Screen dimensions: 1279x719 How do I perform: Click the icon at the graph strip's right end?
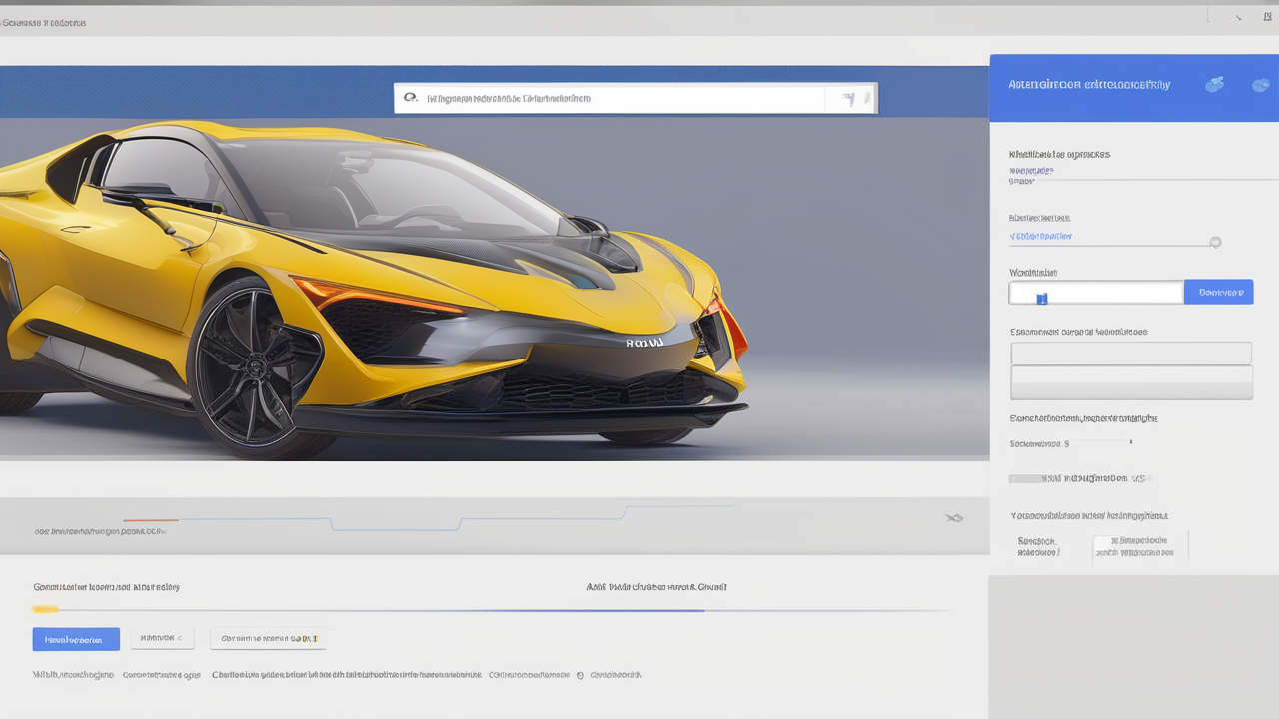(953, 518)
